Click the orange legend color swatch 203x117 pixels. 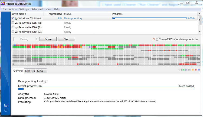[193, 70]
